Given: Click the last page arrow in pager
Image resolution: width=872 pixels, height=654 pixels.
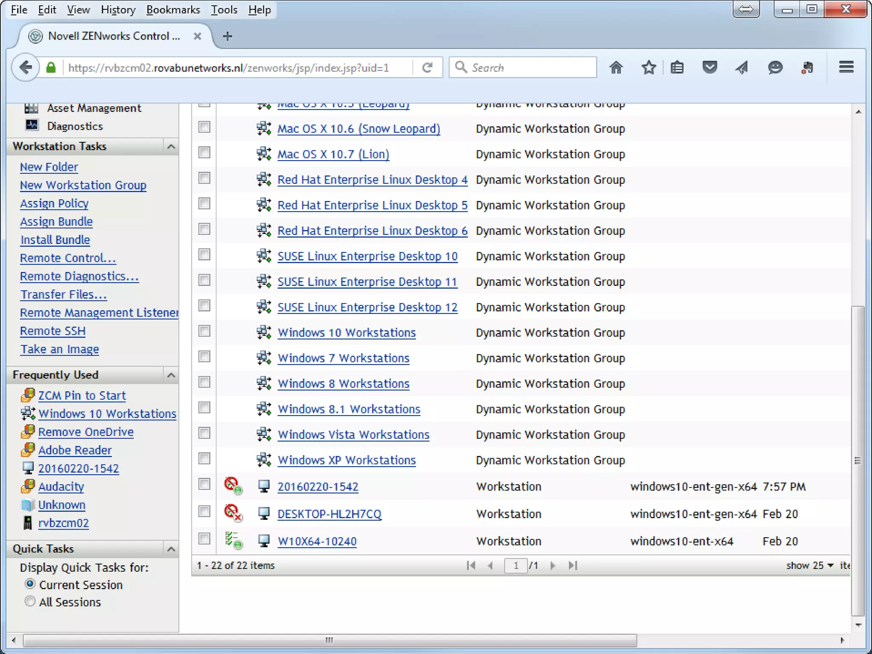Looking at the screenshot, I should (573, 565).
